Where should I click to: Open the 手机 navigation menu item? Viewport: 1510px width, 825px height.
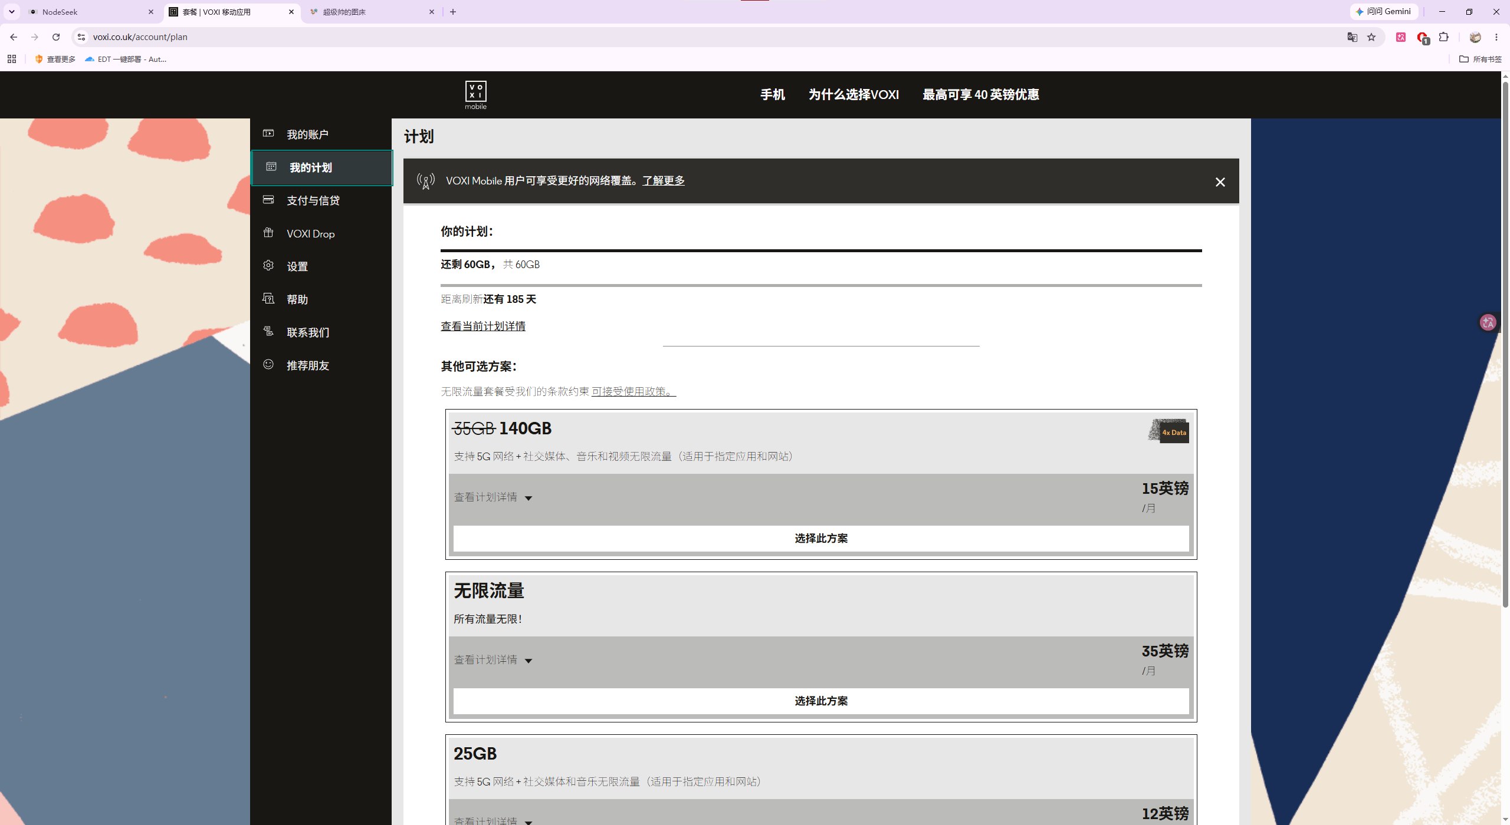point(773,94)
